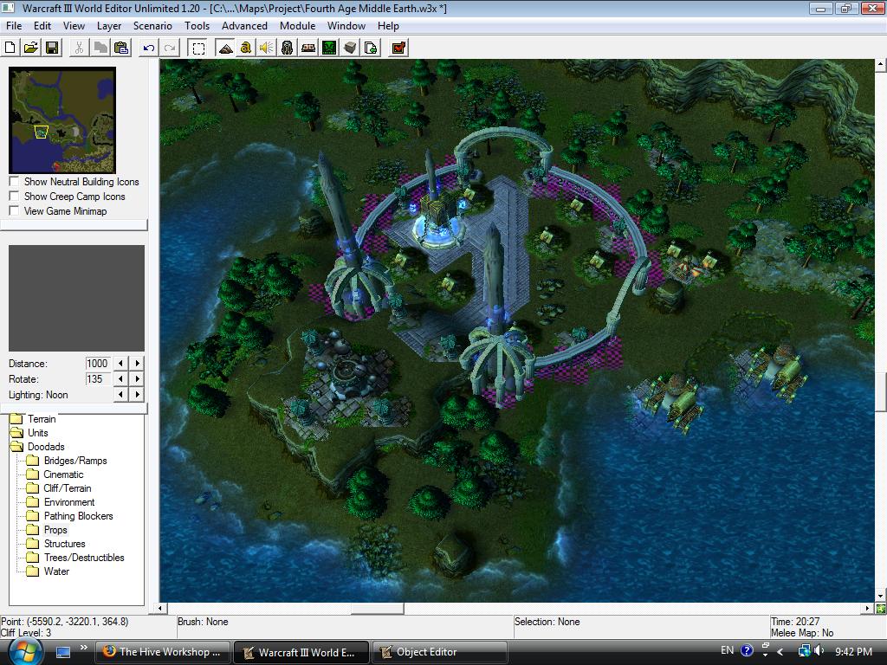887x665 pixels.
Task: Select the Environment doodad category
Action: pos(69,502)
